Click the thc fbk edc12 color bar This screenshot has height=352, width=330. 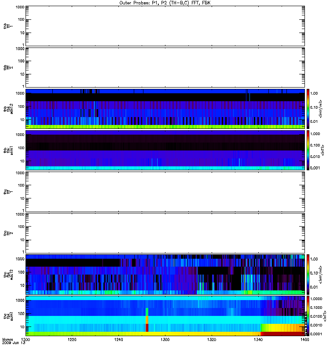pos(308,275)
